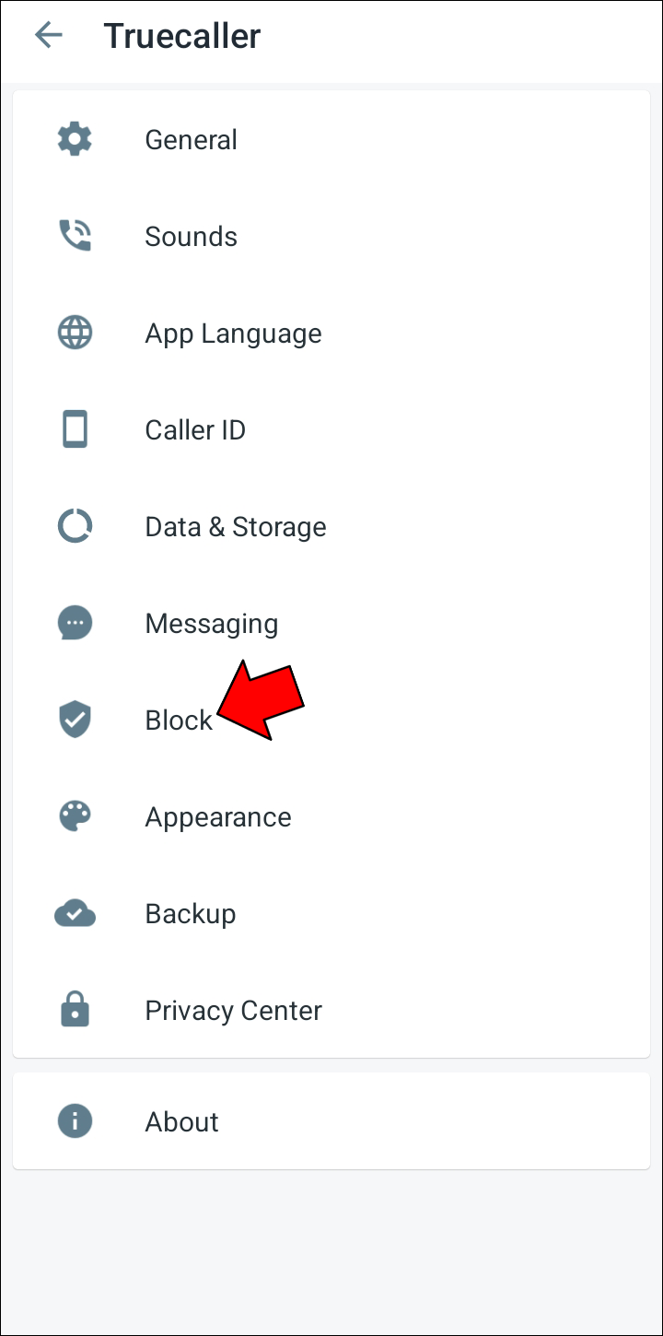
Task: Open Caller ID settings
Action: (195, 430)
